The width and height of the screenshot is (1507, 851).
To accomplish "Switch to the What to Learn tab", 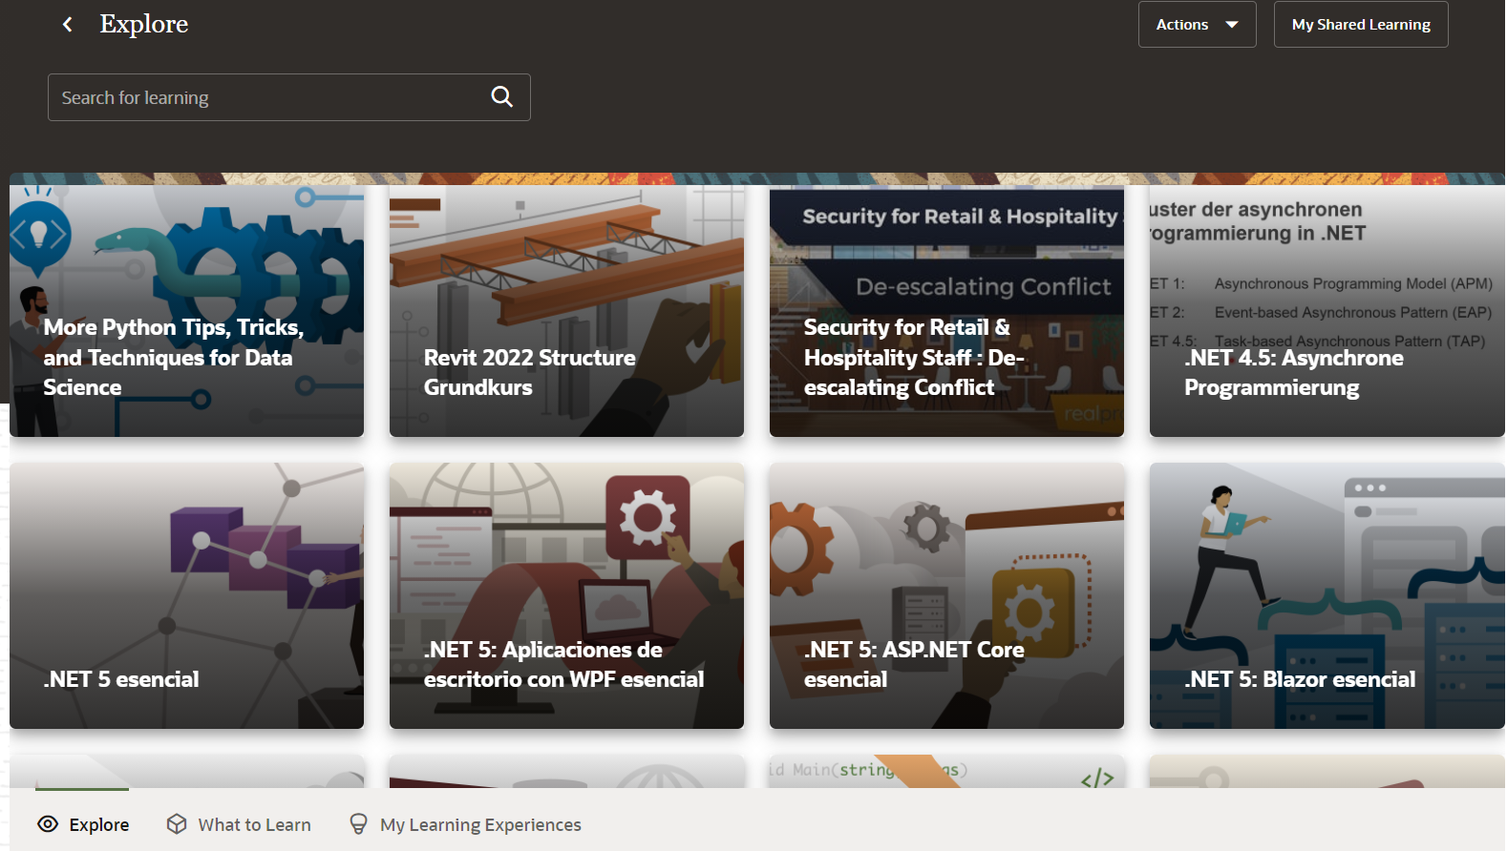I will point(239,824).
